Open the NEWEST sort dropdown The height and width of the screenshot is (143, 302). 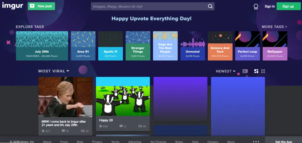(226, 71)
